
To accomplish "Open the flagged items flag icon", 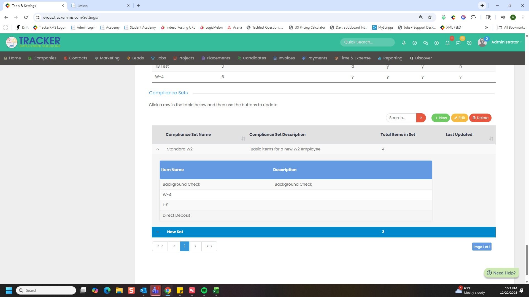I will (x=458, y=43).
